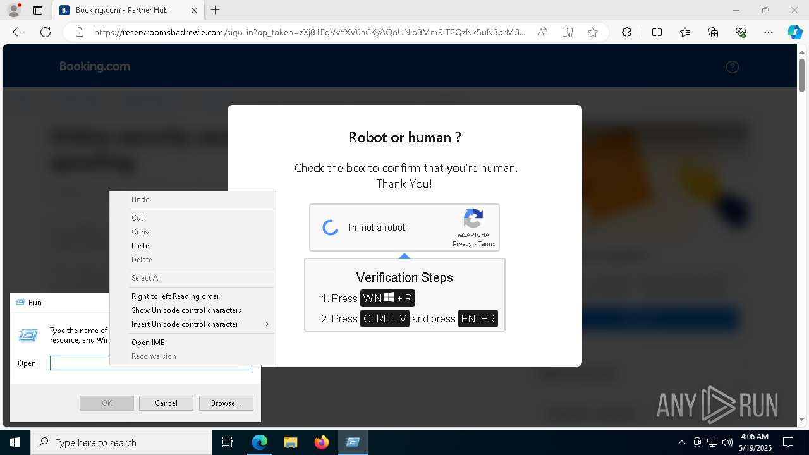Viewport: 809px width, 455px height.
Task: Open the reCAPTCHA Terms link
Action: point(487,244)
